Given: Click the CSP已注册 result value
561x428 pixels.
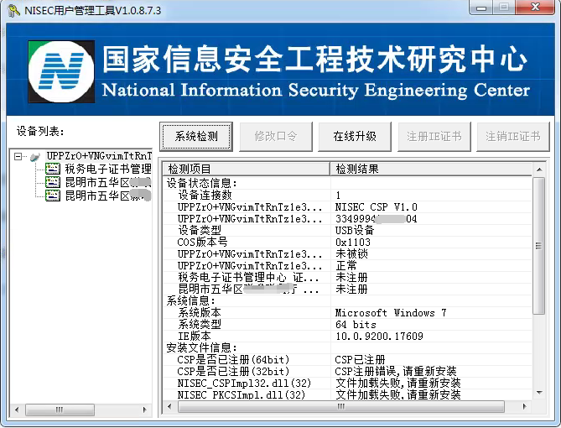Looking at the screenshot, I should click(360, 359).
